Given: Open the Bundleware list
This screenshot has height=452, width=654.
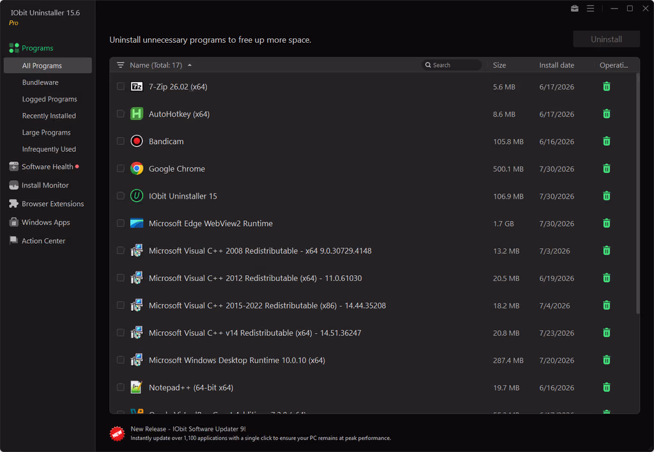Looking at the screenshot, I should [x=40, y=82].
